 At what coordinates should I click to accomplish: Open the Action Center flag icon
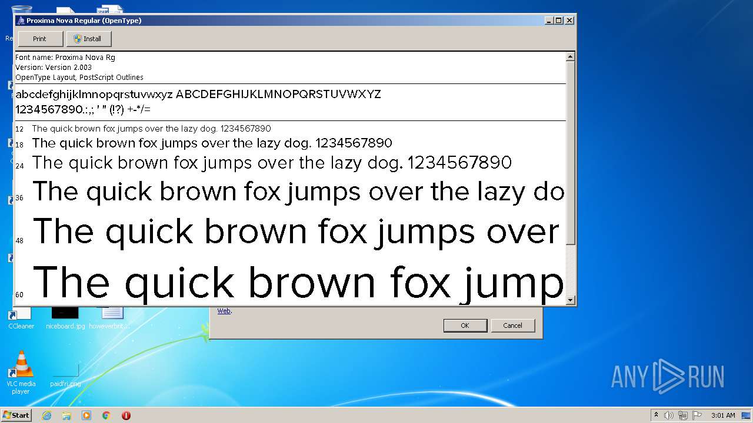coord(697,415)
